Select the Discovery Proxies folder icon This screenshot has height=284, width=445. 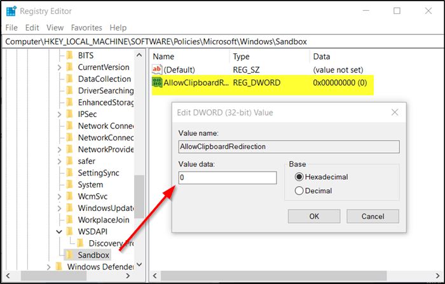80,243
